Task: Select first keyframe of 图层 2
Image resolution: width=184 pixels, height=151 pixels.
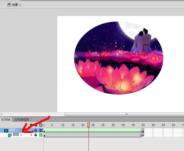Action: tap(44, 131)
